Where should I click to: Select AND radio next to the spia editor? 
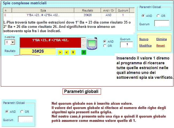105,42
